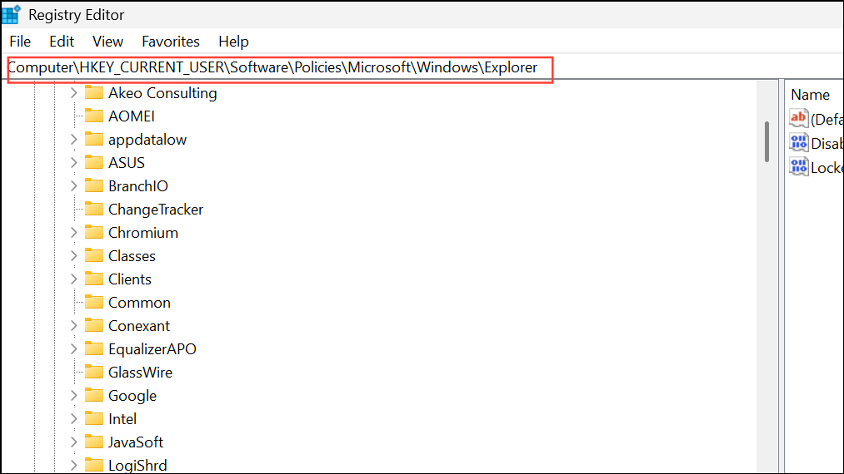The height and width of the screenshot is (474, 844).
Task: Expand the Intel key
Action: (x=74, y=418)
